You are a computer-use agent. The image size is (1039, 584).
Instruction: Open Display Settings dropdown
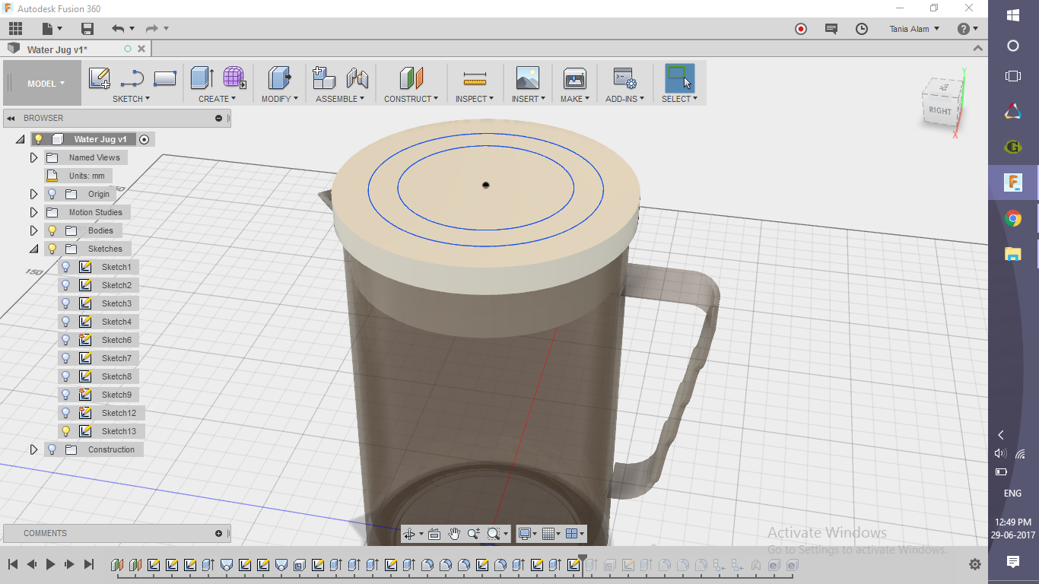tap(527, 534)
